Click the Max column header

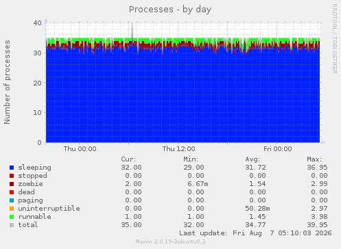[314, 159]
